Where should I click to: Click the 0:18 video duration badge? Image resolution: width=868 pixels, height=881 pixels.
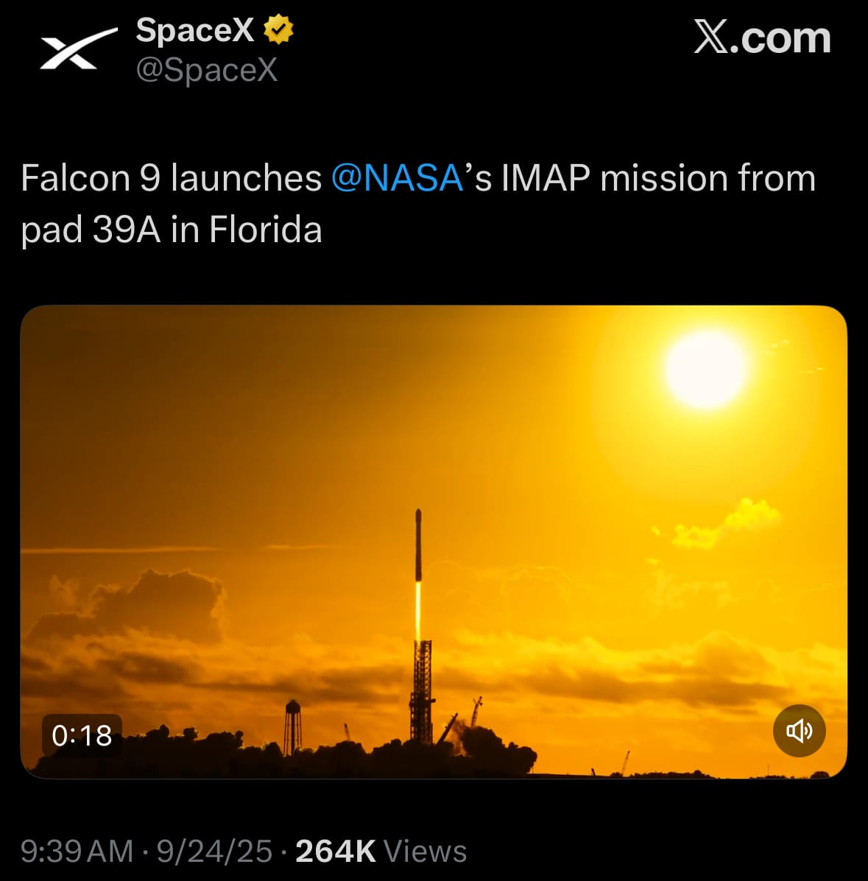(82, 735)
